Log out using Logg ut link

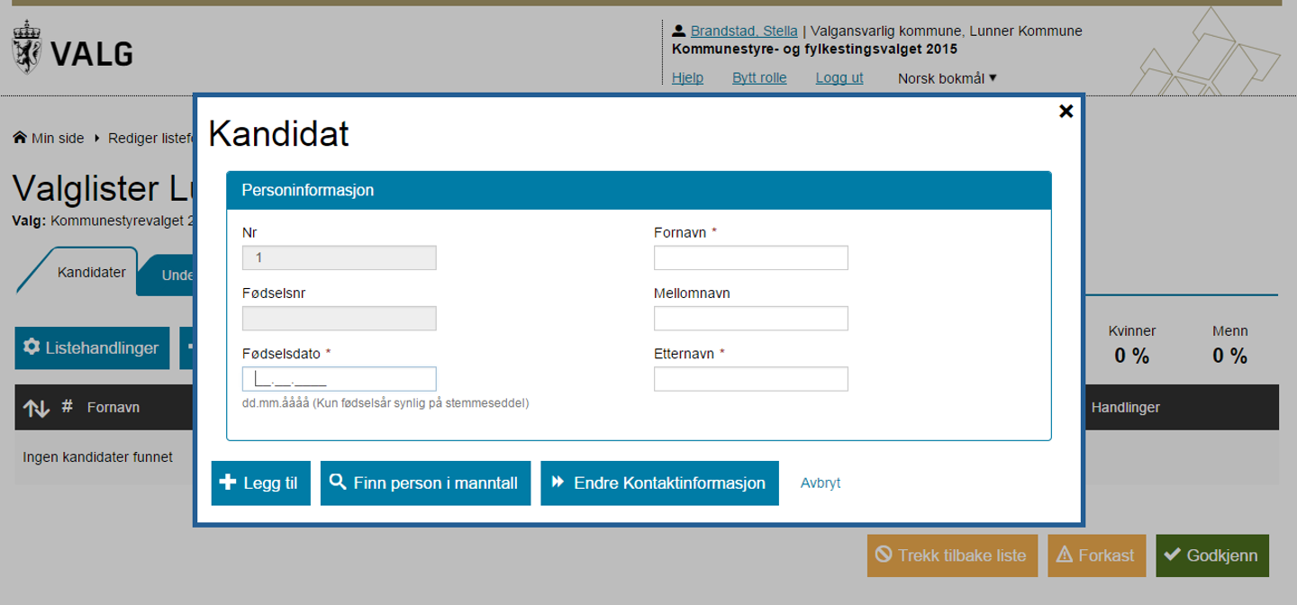coord(839,78)
